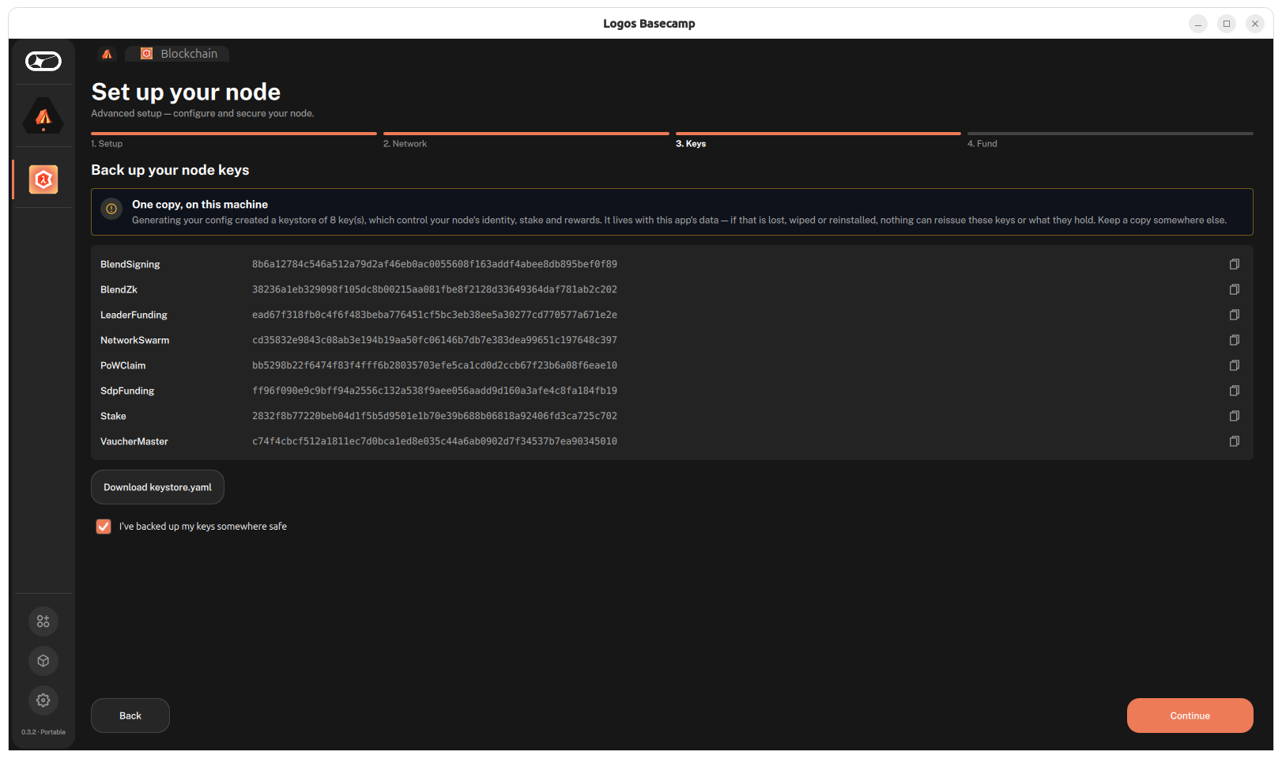
Task: Maximize the Logos Basecamp window
Action: click(1227, 24)
